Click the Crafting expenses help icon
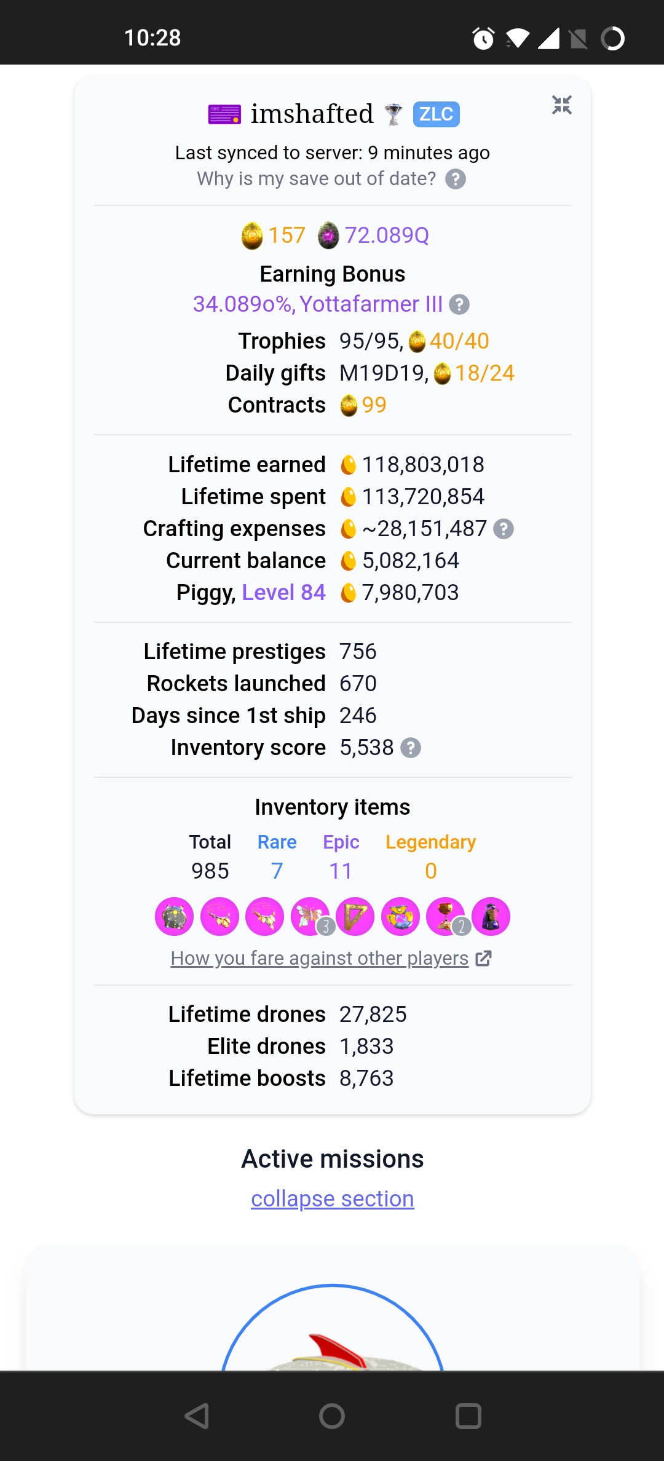664x1461 pixels. pos(504,529)
